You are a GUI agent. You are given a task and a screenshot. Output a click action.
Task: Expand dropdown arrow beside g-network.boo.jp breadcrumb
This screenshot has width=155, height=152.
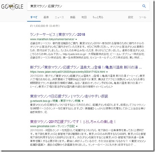tap(82, 101)
